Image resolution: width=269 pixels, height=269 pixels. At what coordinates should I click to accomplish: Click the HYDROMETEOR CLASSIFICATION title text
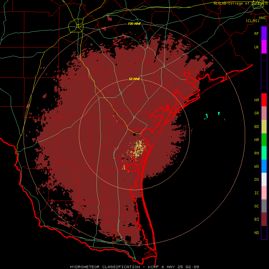[105, 267]
